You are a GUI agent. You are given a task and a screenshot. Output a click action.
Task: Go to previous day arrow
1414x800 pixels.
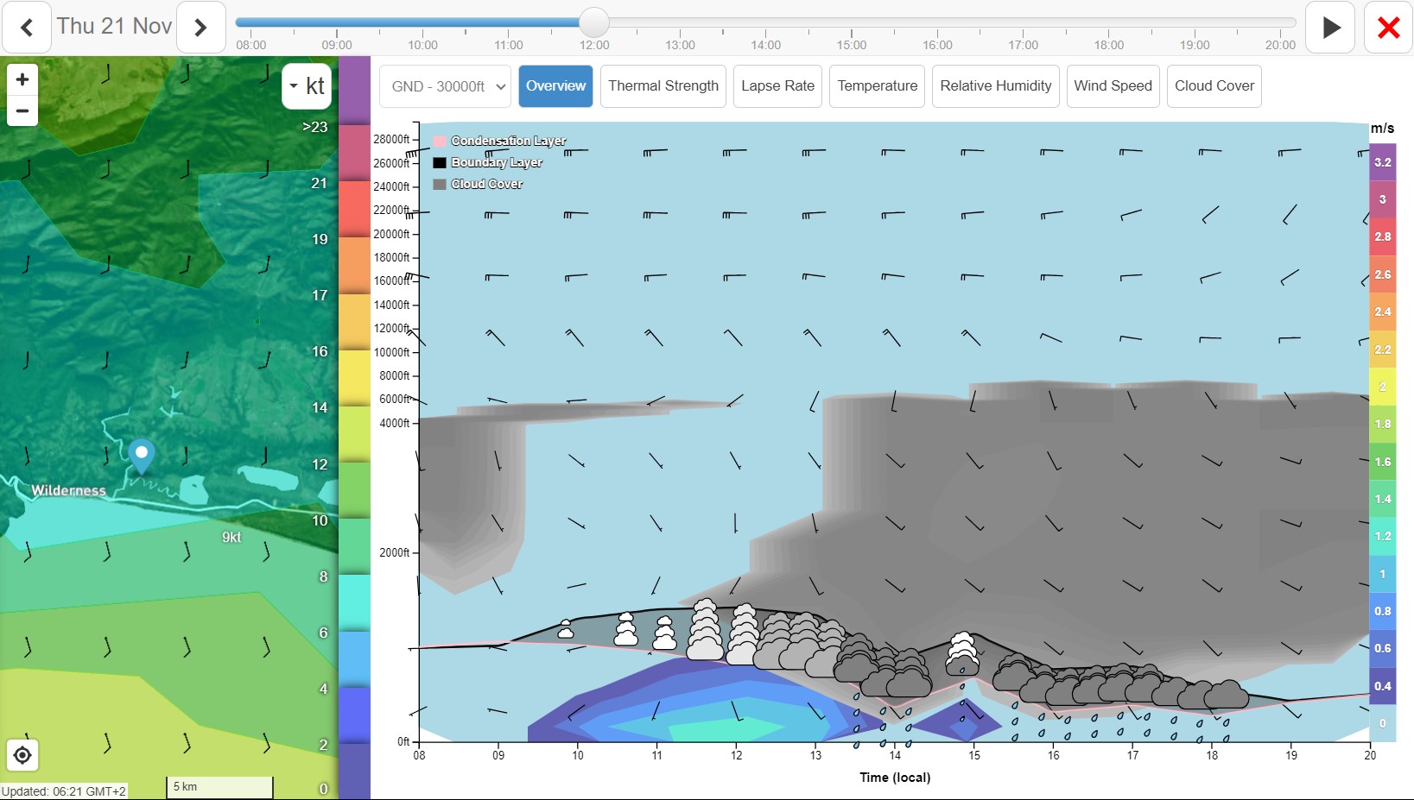[27, 28]
